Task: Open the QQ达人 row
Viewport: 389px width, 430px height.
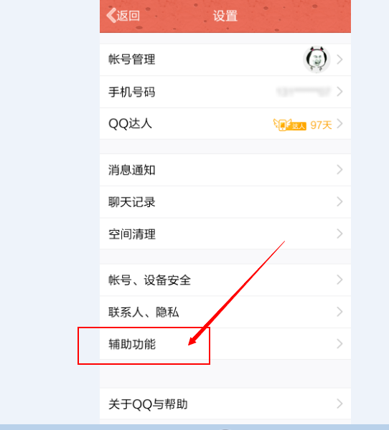Action: click(x=225, y=124)
